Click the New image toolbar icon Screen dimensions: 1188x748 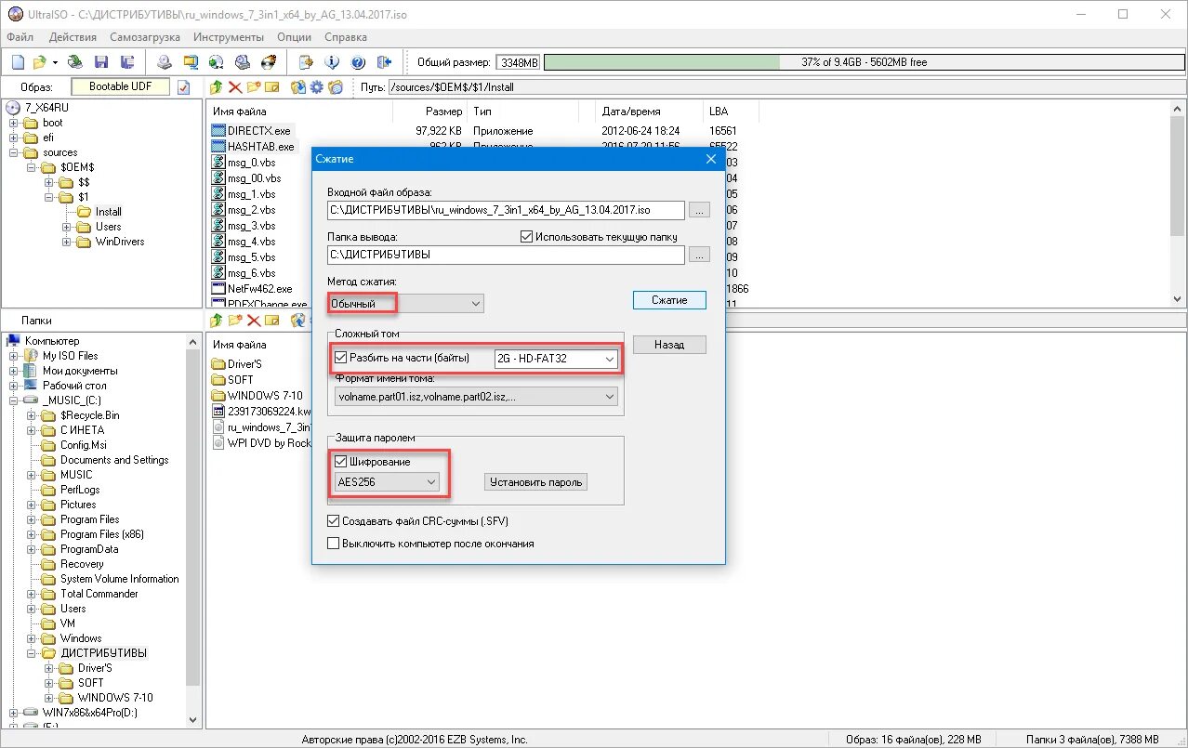pyautogui.click(x=18, y=62)
